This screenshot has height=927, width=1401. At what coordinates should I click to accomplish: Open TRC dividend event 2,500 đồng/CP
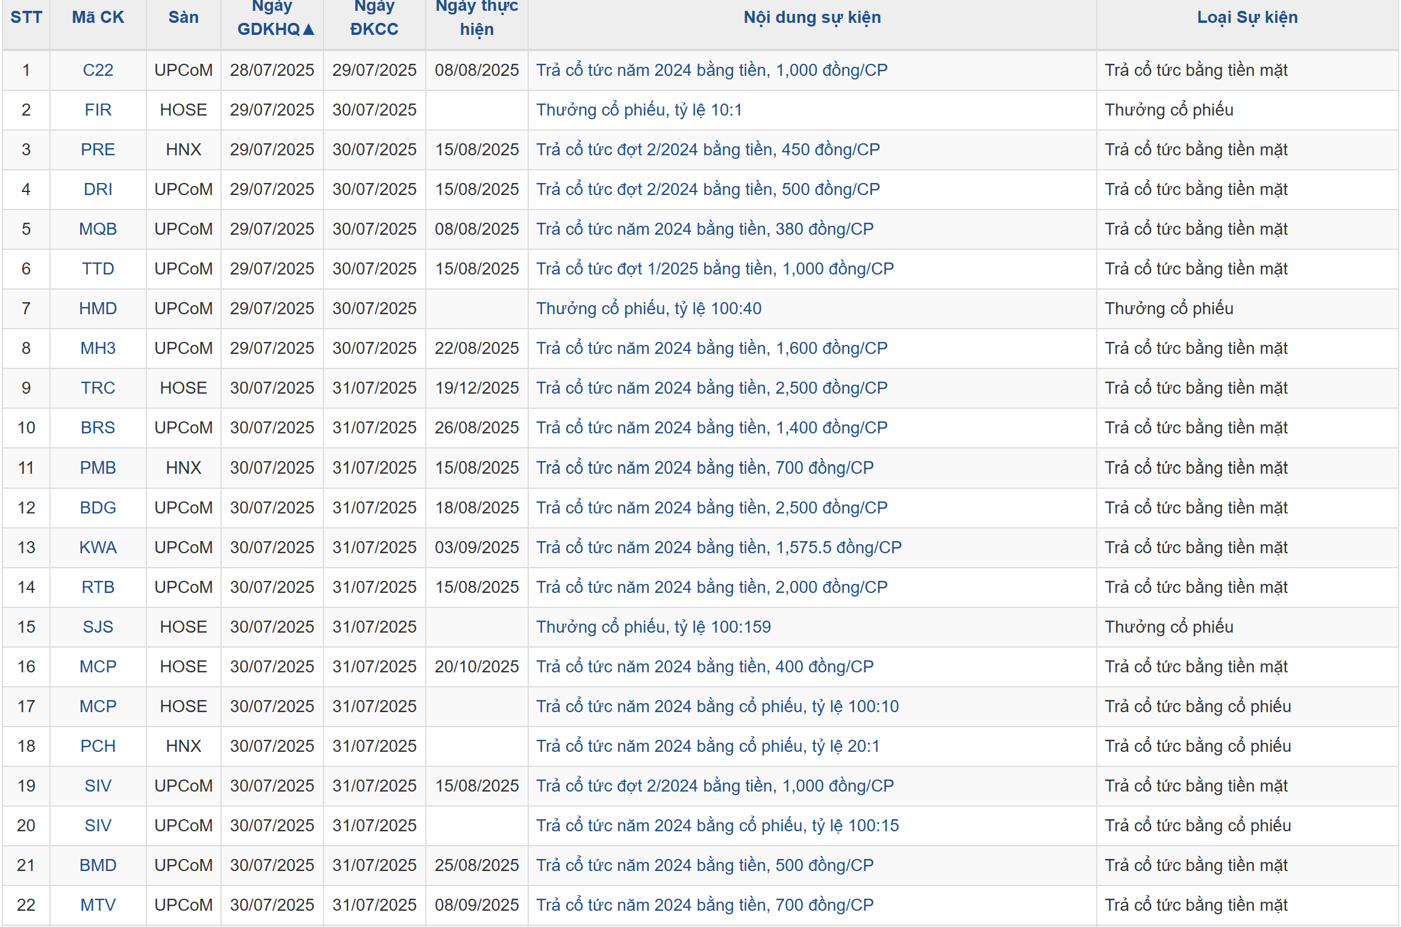tap(712, 388)
